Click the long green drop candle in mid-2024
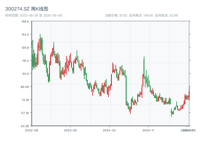 pyautogui.click(x=126, y=90)
